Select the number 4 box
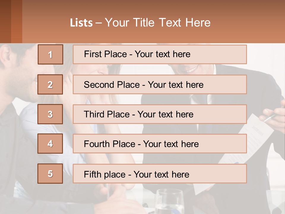285x214 pixels. [50, 144]
